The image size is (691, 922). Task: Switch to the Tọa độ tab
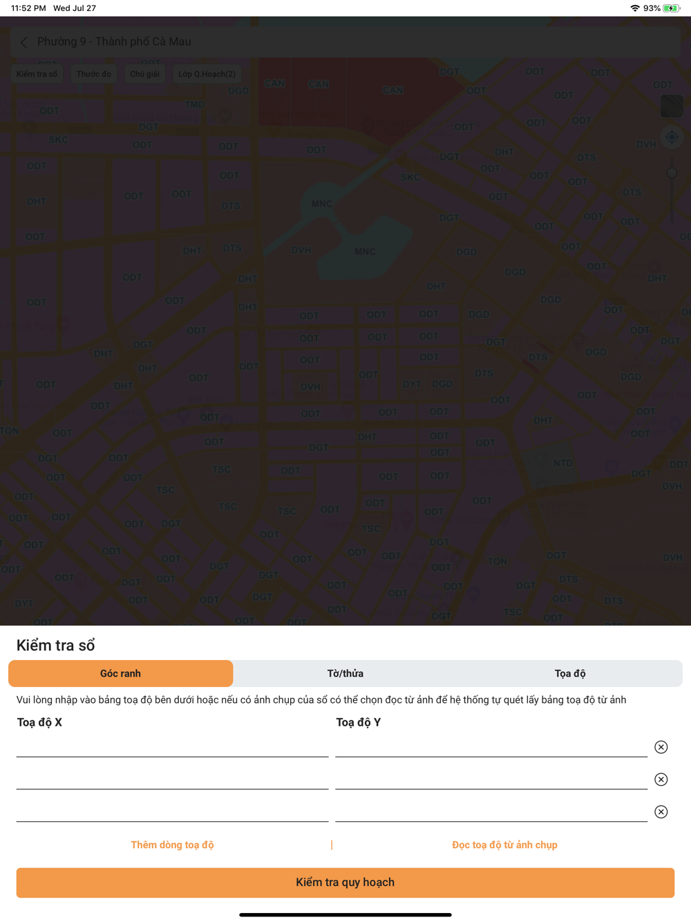[x=570, y=673]
